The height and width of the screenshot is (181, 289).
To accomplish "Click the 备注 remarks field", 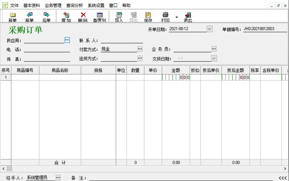I will coord(181,178).
